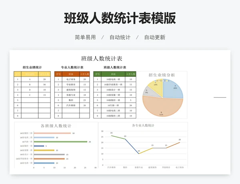Click the dark blue 16级数控一班 bar
240x184 pixels.
39,146
